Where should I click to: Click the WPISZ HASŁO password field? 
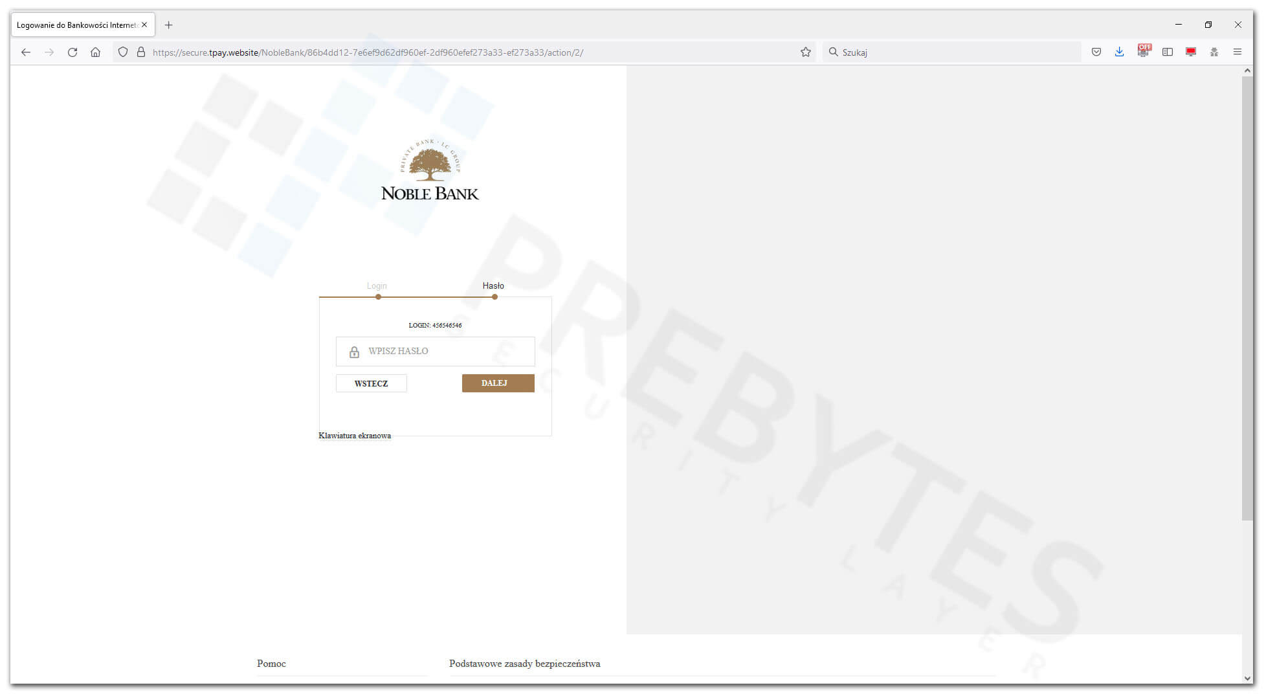point(435,352)
